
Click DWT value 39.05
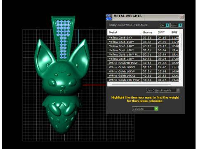coord(162,59)
